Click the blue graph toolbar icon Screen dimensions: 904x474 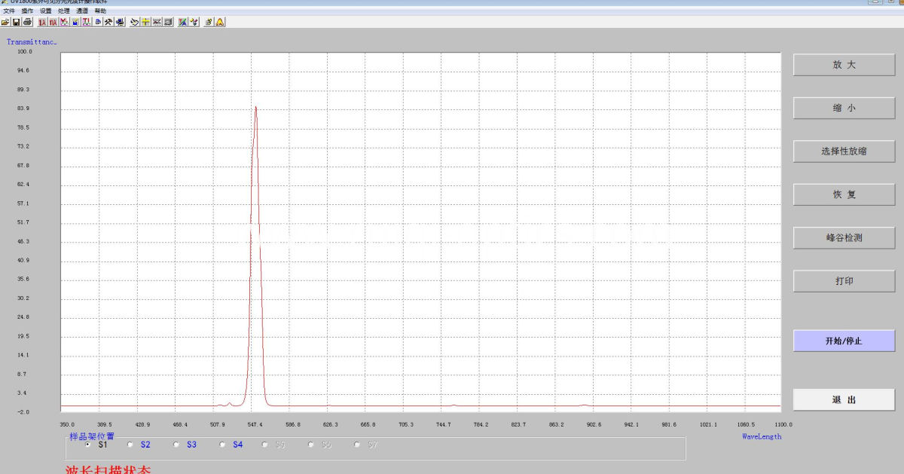(x=75, y=23)
